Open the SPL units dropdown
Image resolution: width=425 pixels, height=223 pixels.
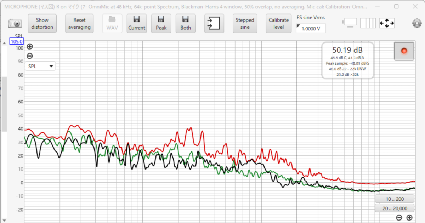click(40, 66)
